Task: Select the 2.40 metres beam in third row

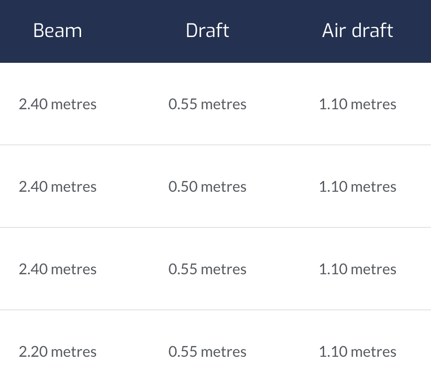Action: [58, 269]
